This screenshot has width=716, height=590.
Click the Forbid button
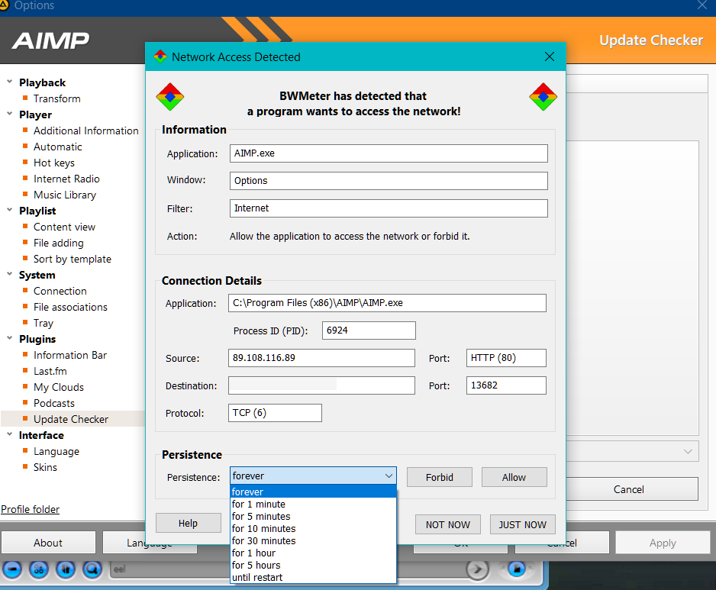pyautogui.click(x=439, y=477)
